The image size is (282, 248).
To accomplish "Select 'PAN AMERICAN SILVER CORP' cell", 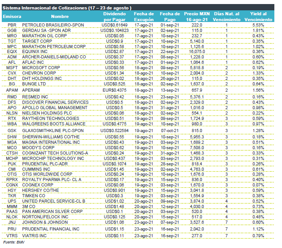I will pyautogui.click(x=52, y=212).
